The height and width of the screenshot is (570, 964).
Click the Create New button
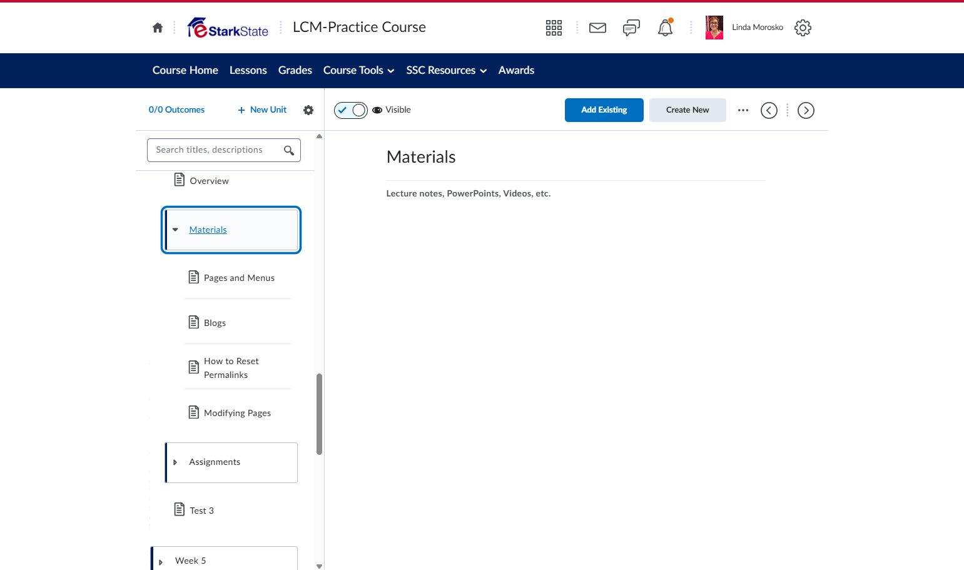[x=687, y=110]
